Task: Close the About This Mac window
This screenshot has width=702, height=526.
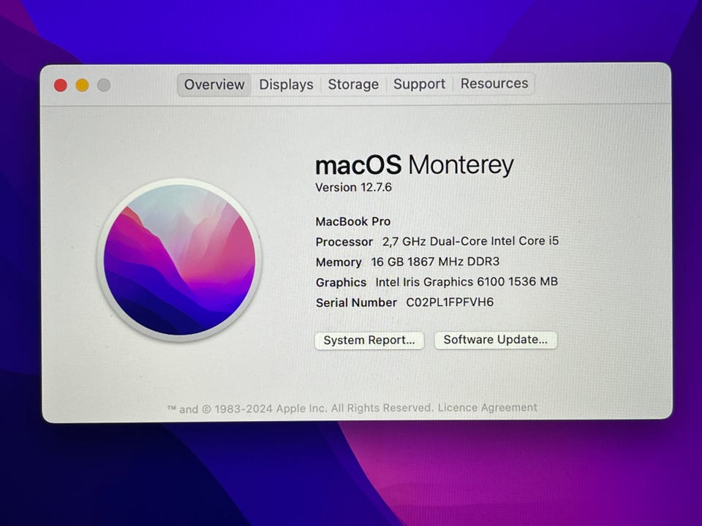Action: click(x=61, y=85)
